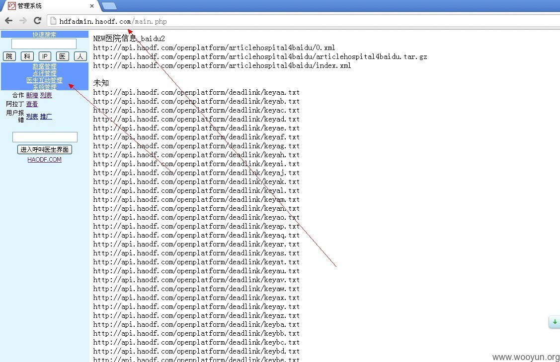This screenshot has height=362, width=560.
Task: Select the deadlink/keyaq.txt URL
Action: point(196,235)
